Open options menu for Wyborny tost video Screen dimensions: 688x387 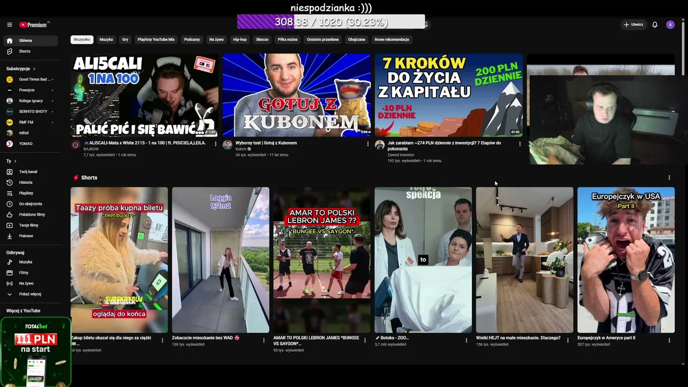coord(368,144)
